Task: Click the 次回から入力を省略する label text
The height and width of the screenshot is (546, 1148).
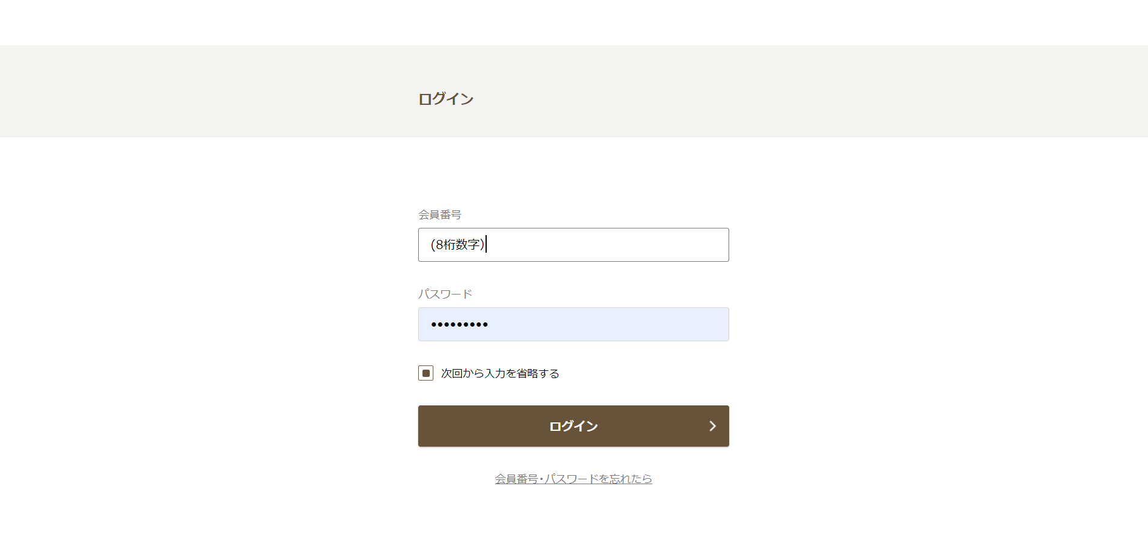Action: tap(499, 373)
